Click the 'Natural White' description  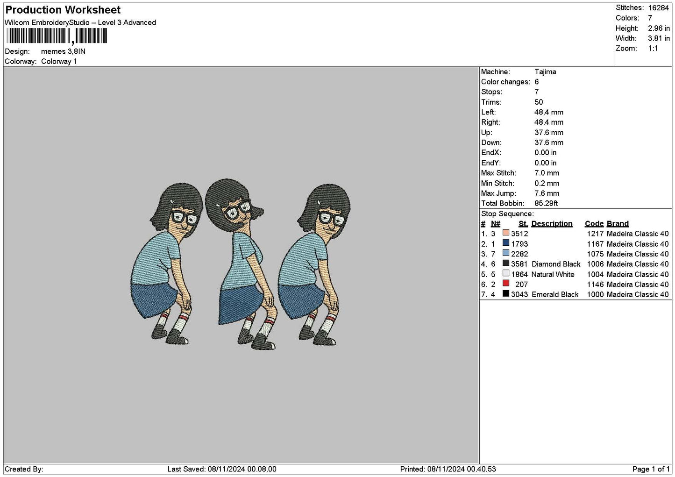coord(553,274)
